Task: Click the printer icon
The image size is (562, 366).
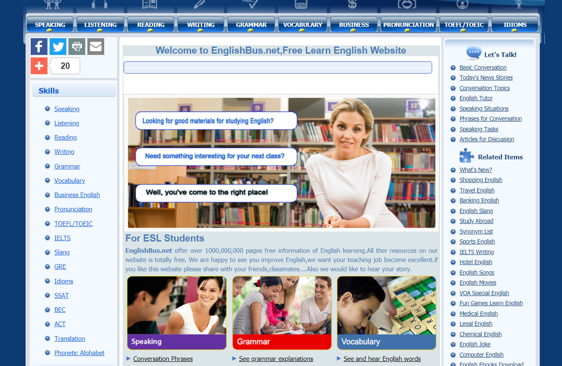Action: [77, 47]
